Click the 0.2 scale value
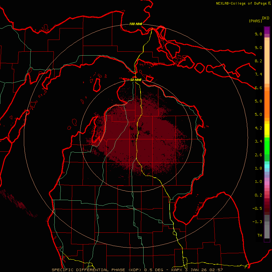272x272 pixels. (x=258, y=195)
